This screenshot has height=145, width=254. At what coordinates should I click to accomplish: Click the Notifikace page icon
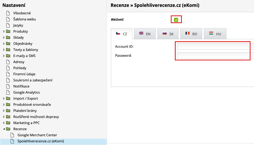point(8,86)
